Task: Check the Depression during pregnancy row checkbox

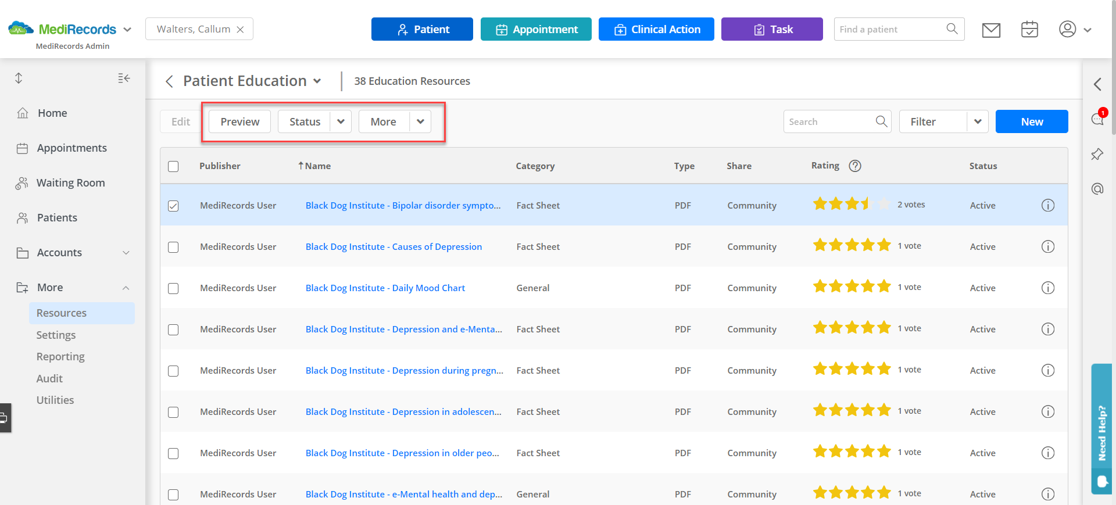Action: pyautogui.click(x=173, y=371)
